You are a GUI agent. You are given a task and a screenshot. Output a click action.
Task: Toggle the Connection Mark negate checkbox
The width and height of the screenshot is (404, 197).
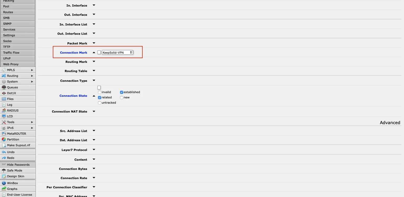point(99,53)
